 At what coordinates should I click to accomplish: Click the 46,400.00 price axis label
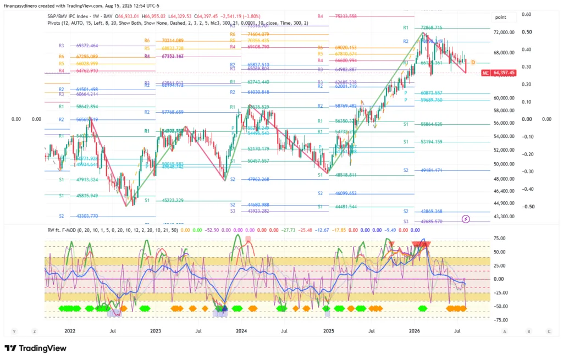504,191
